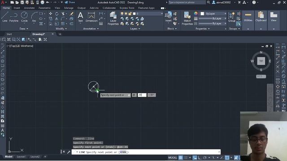Click the Autodesk App Store cart icon
Viewport: 287px width, 161px height.
(239, 2)
